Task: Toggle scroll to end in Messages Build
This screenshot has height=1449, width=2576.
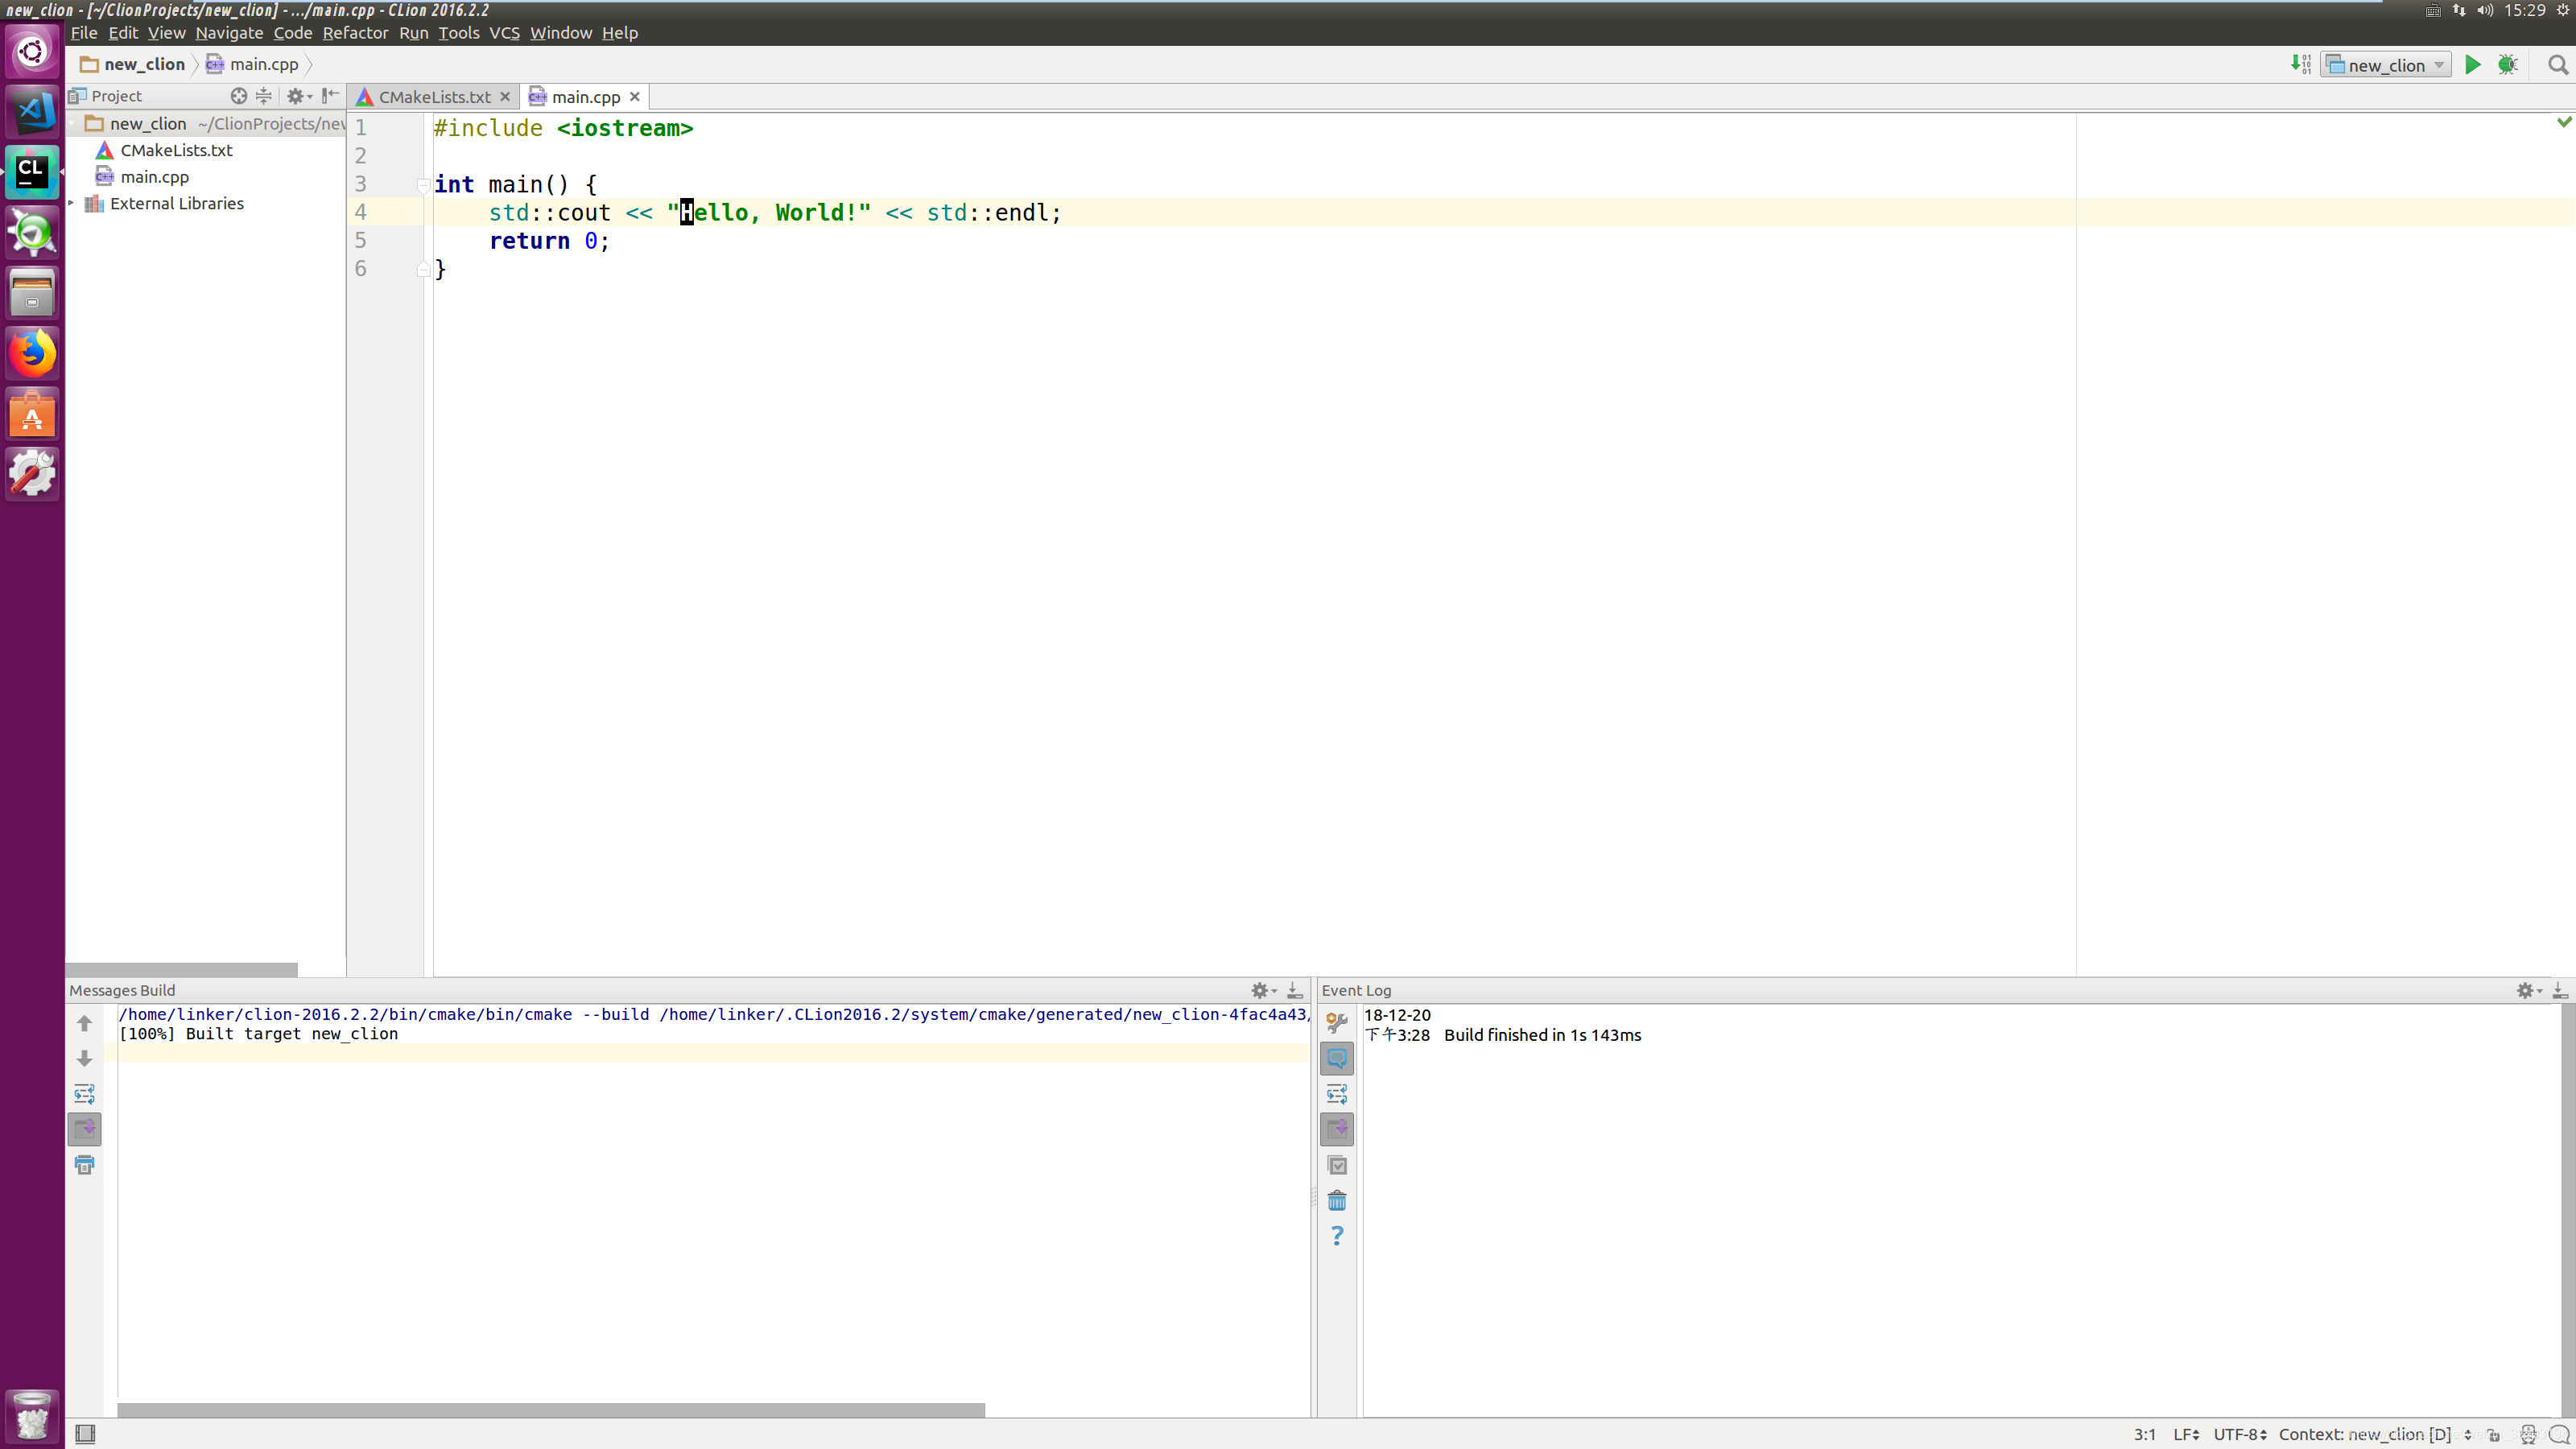Action: point(85,1129)
